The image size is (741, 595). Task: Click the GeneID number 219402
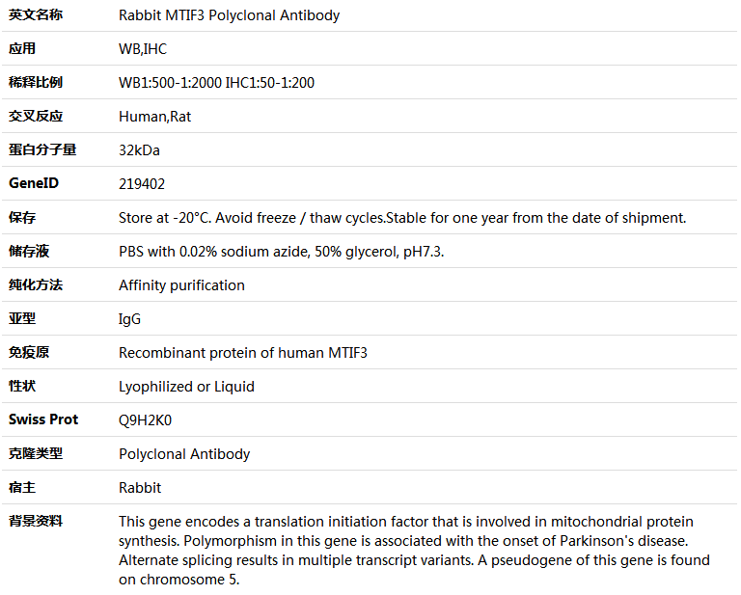(x=142, y=184)
